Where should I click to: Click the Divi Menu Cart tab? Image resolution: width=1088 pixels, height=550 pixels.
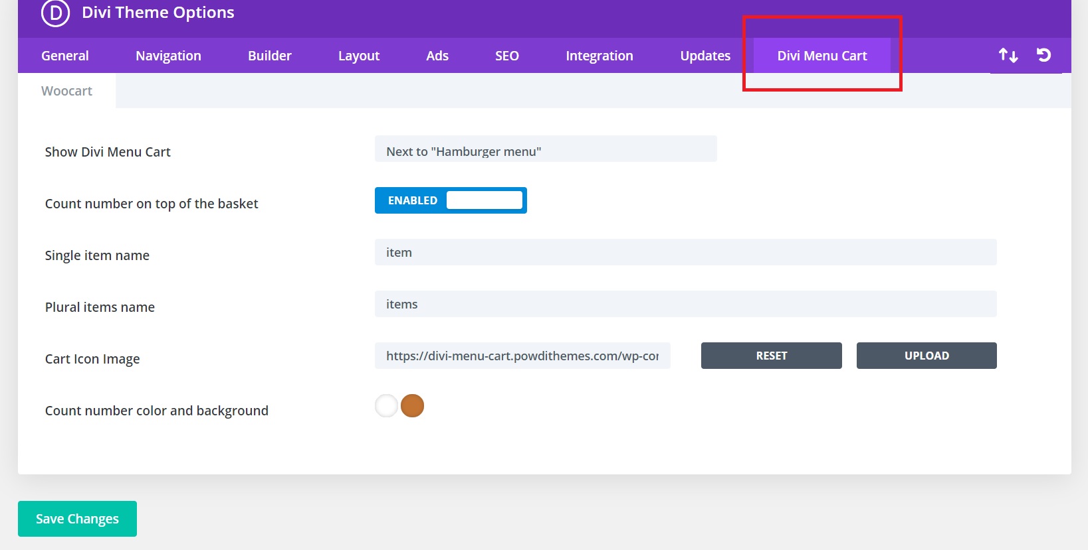(x=822, y=56)
